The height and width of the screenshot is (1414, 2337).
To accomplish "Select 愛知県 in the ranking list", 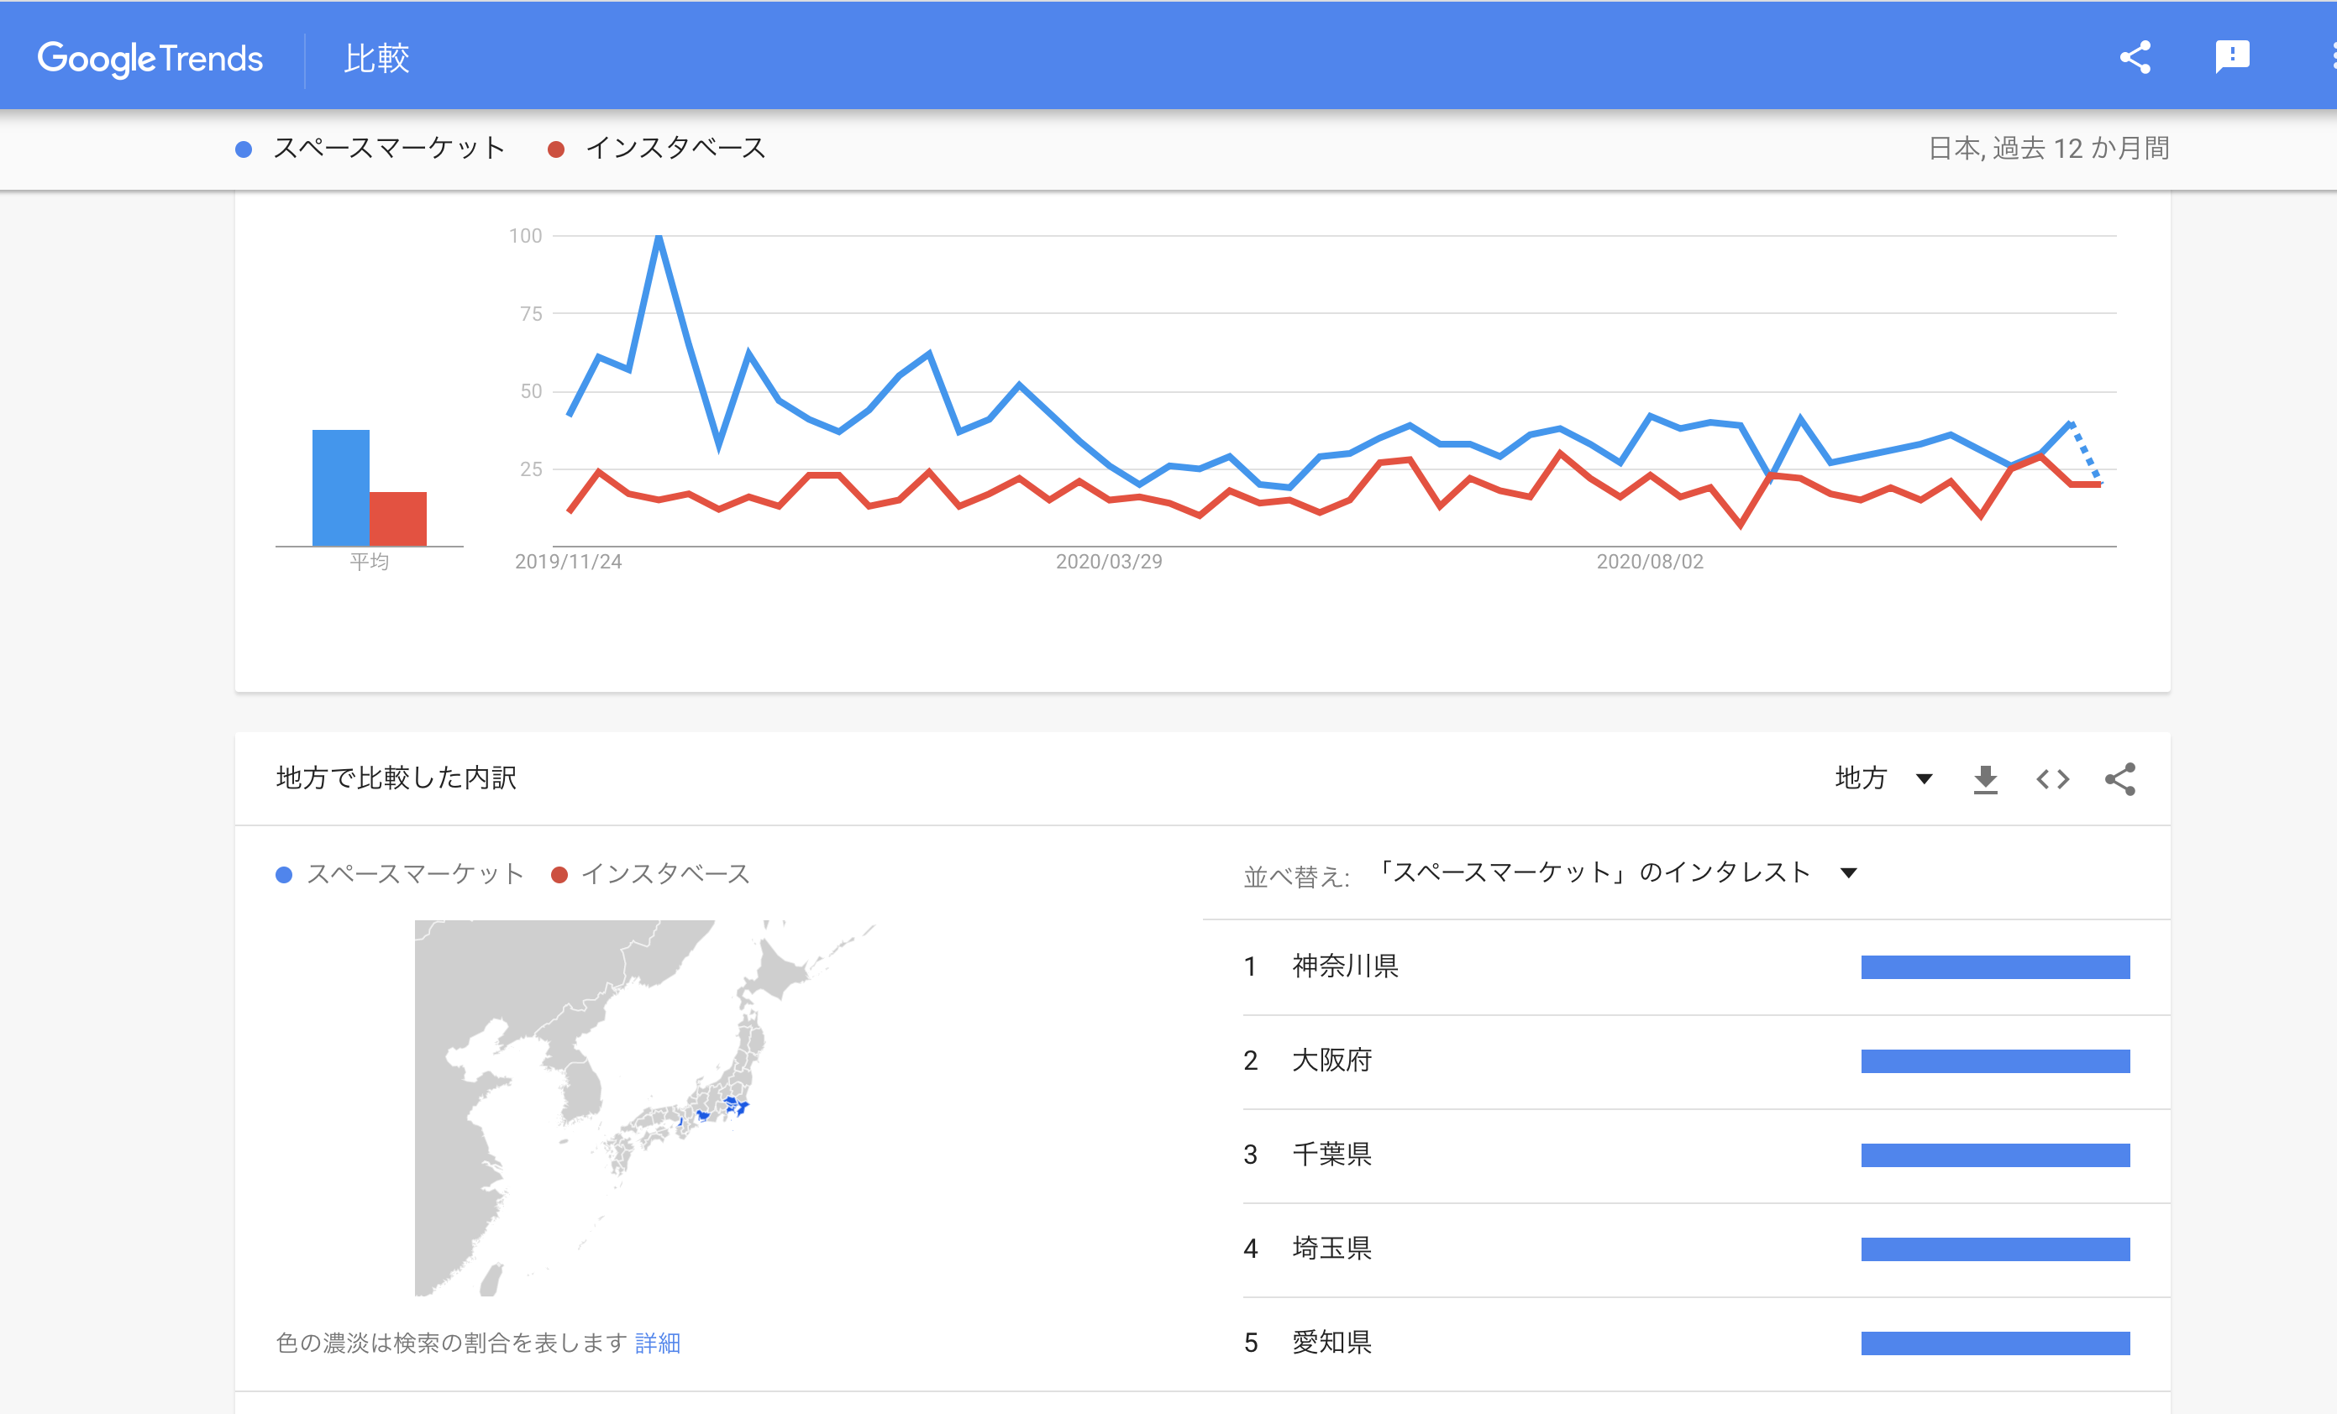I will click(x=1331, y=1342).
